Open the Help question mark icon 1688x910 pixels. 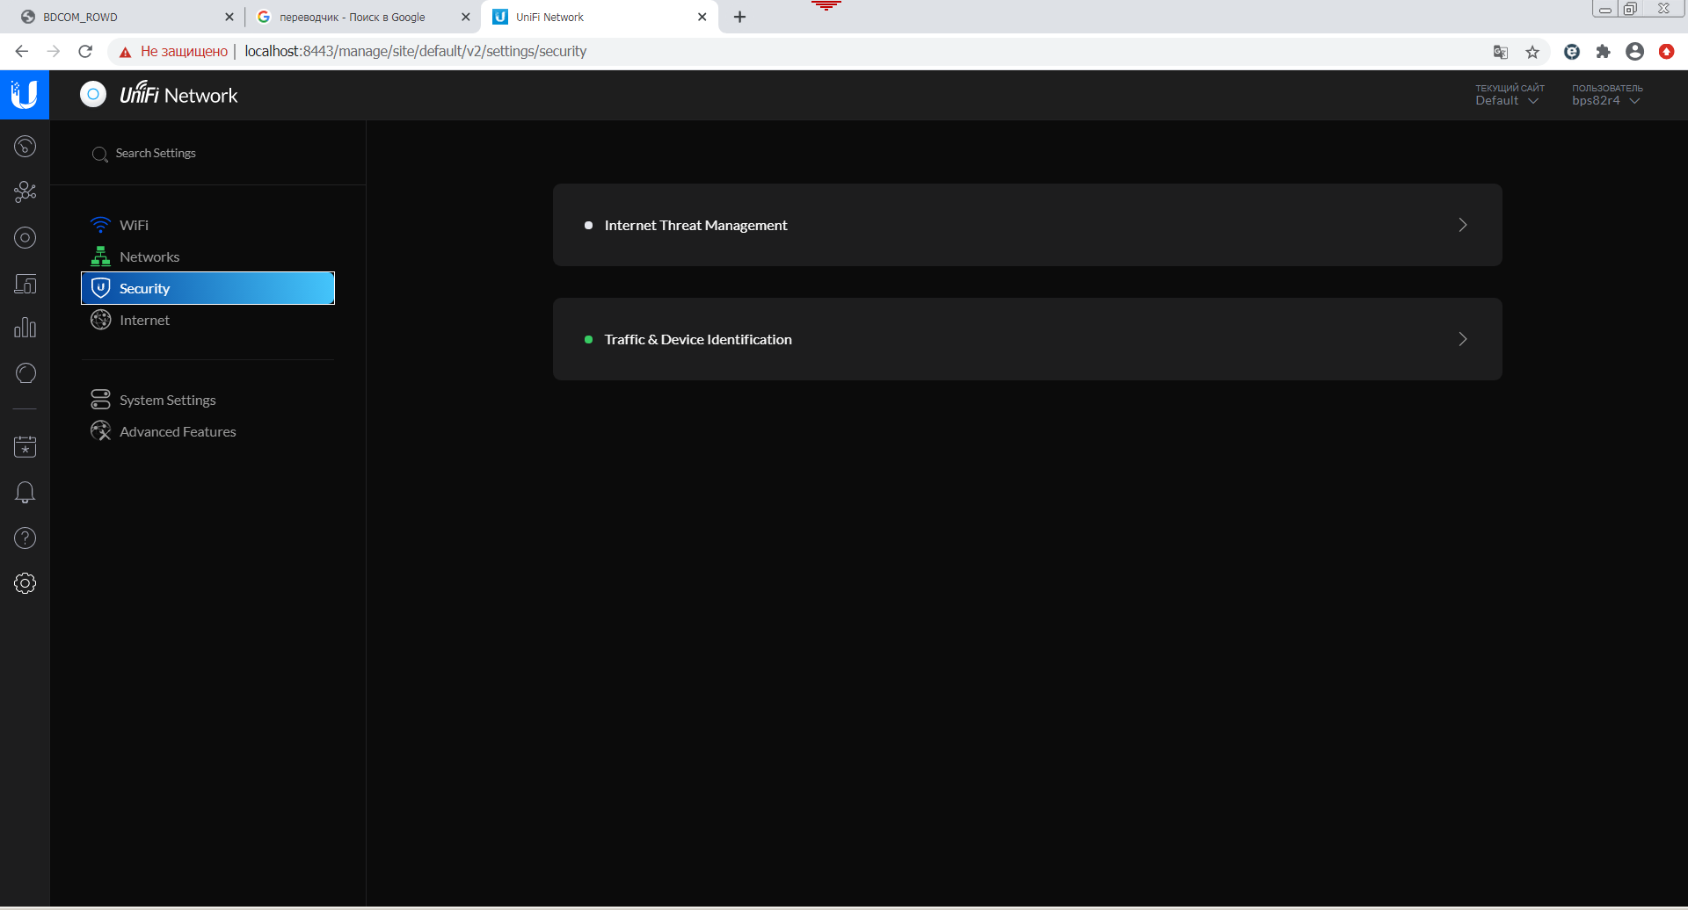25,538
